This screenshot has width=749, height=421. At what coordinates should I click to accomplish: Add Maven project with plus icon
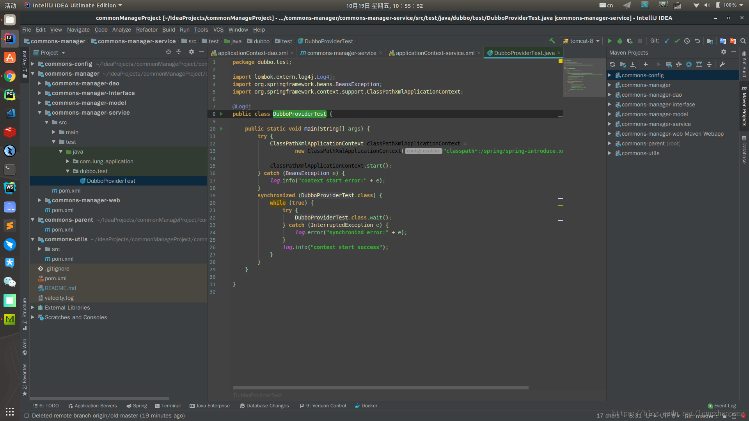pyautogui.click(x=646, y=64)
